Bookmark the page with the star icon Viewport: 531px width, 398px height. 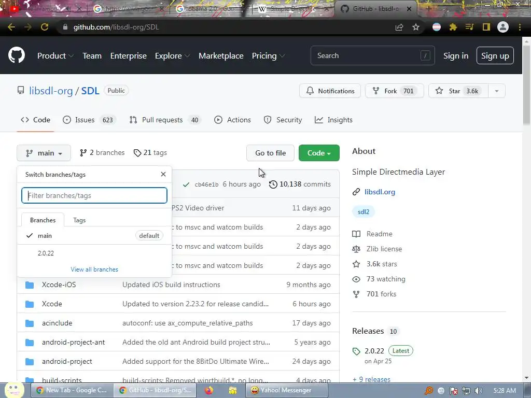pos(416,27)
